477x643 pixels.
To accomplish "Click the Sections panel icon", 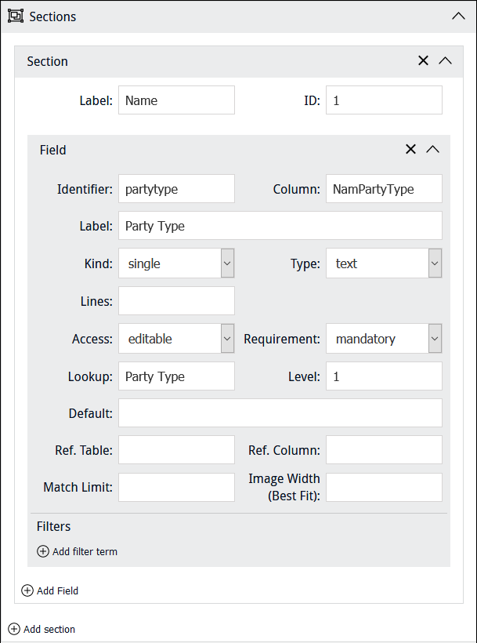I will tap(16, 16).
